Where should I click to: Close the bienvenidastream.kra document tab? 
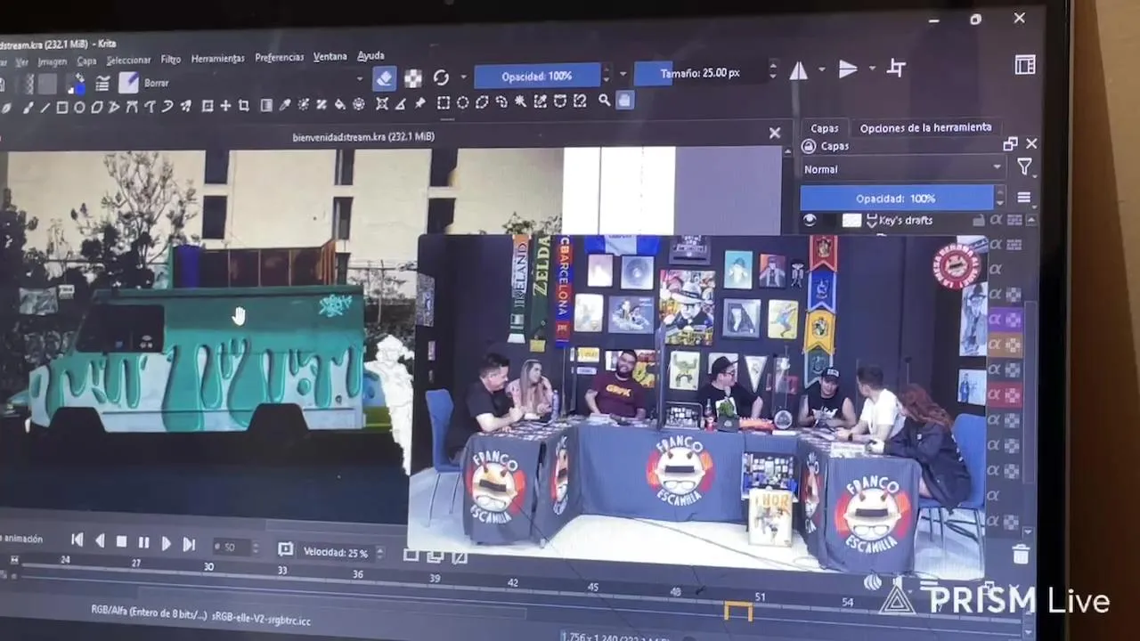[775, 133]
